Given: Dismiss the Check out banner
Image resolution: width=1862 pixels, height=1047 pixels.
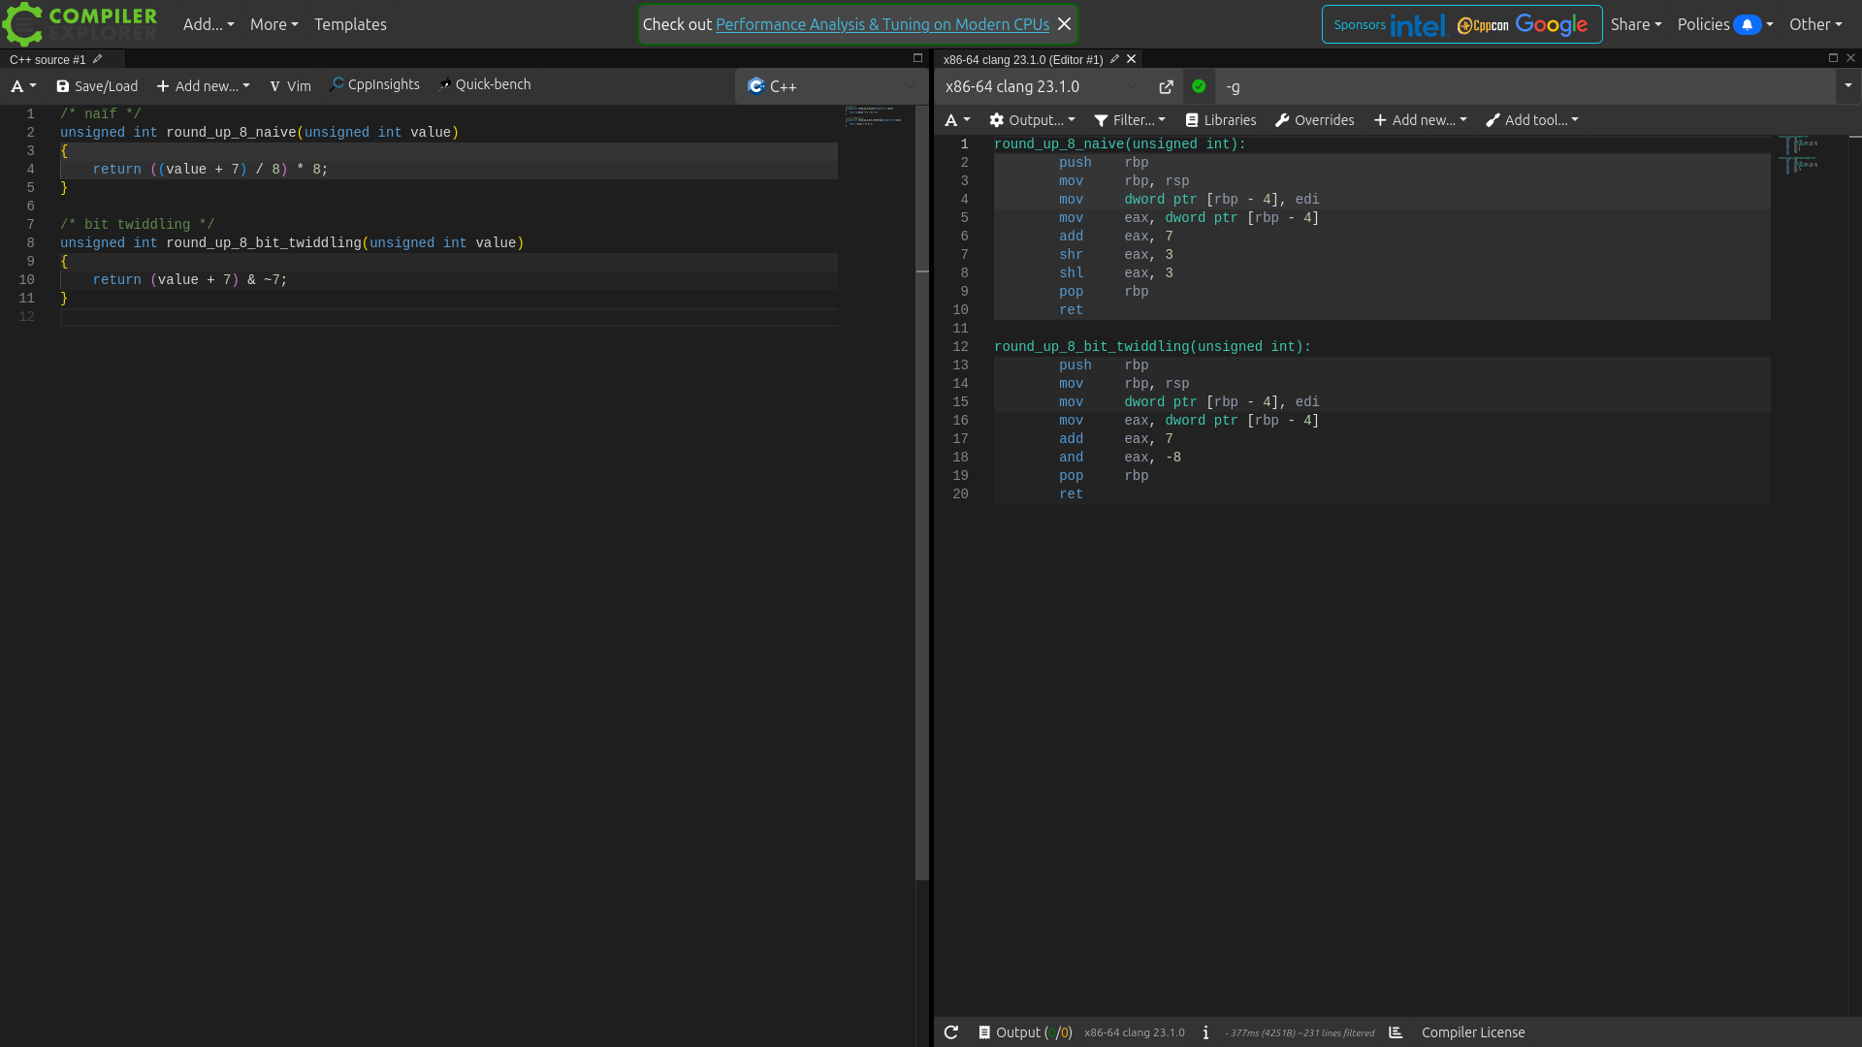Looking at the screenshot, I should pyautogui.click(x=1064, y=24).
